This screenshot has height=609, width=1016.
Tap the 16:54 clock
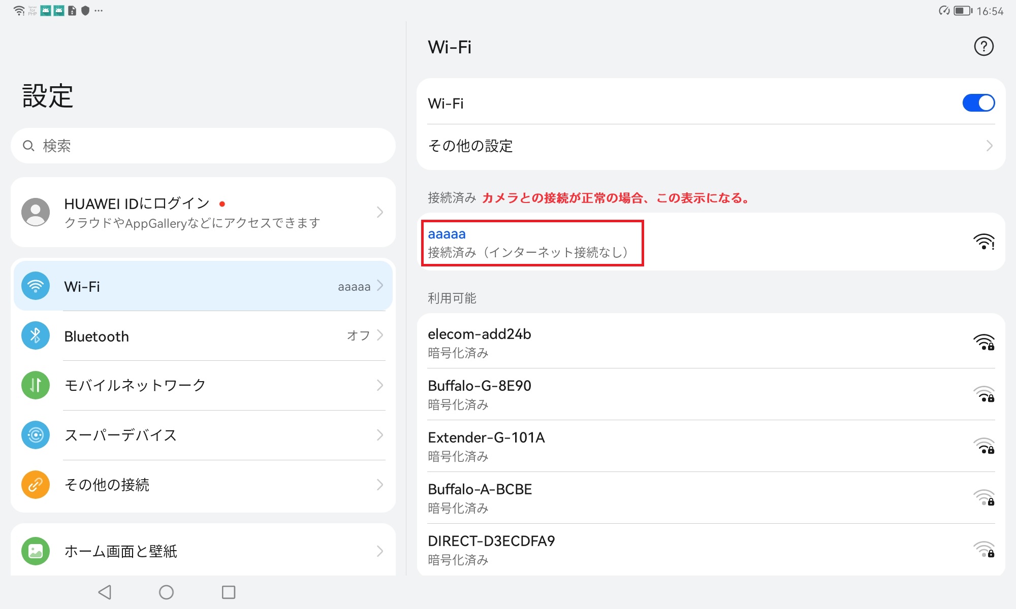[990, 11]
